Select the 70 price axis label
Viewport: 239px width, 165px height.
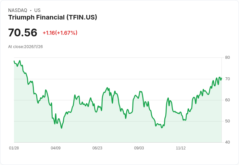(227, 79)
